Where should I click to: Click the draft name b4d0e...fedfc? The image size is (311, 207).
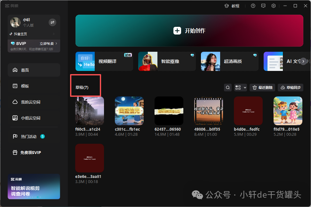tap(247, 129)
